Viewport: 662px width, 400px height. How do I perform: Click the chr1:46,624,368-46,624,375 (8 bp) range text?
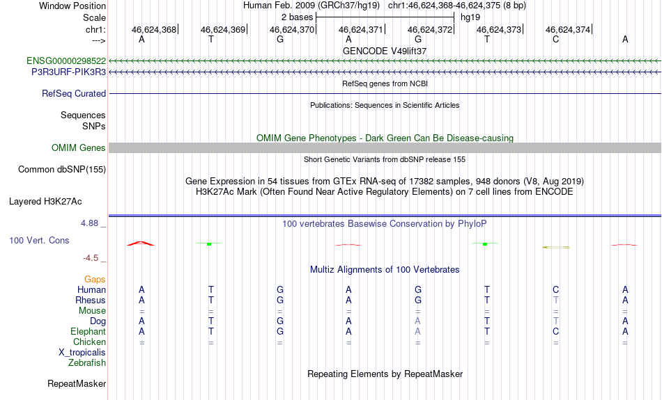tap(457, 6)
